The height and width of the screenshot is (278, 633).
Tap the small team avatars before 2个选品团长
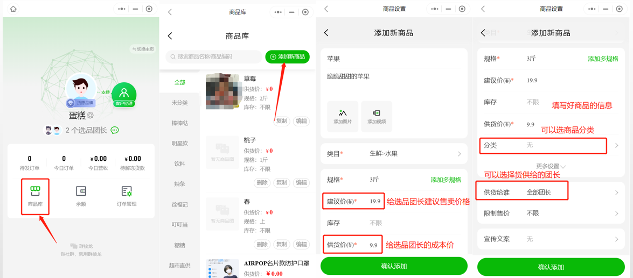pos(52,130)
